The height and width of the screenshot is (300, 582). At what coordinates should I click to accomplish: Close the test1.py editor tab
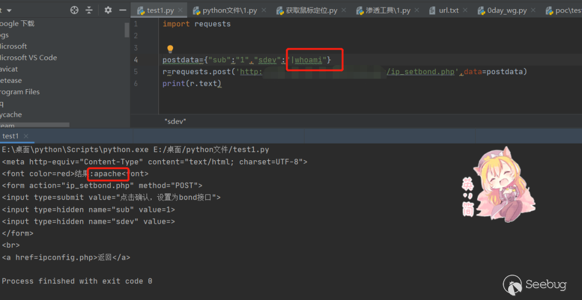pos(179,11)
